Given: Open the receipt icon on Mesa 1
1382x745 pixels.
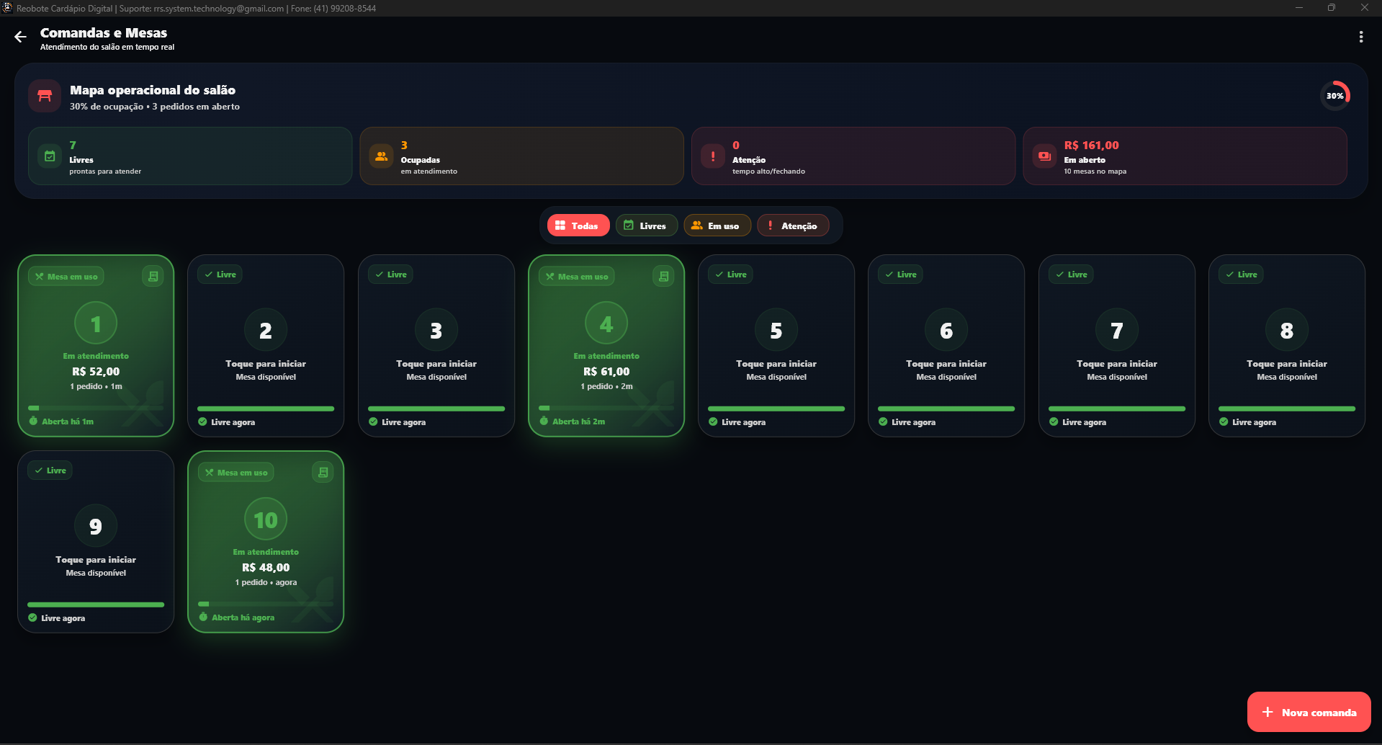Looking at the screenshot, I should coord(153,276).
